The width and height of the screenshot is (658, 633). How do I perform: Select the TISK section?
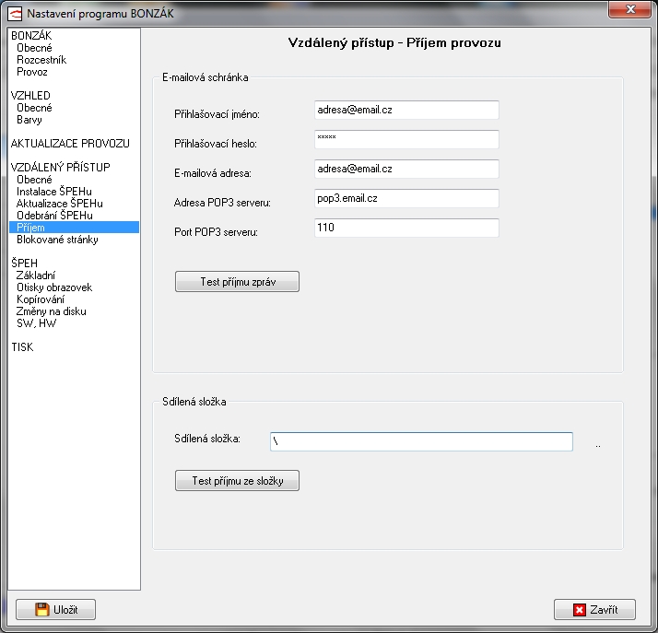pos(22,347)
